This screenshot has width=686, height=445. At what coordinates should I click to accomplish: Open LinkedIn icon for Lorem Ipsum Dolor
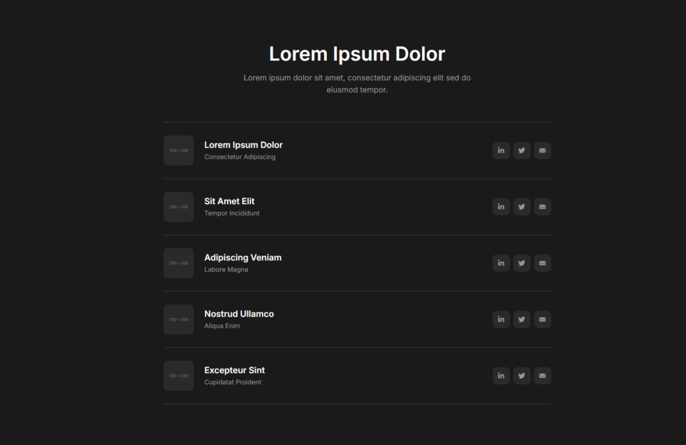click(501, 151)
